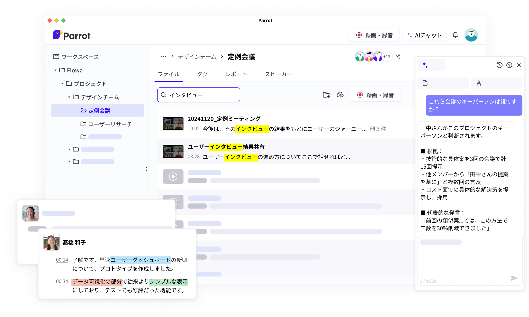Image resolution: width=529 pixels, height=317 pixels.
Task: Click the インタビュー search field
Action: pyautogui.click(x=199, y=95)
